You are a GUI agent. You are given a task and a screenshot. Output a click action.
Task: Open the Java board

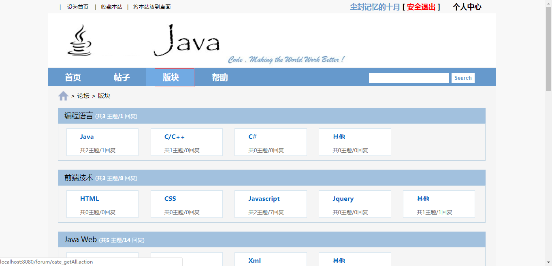(x=87, y=137)
